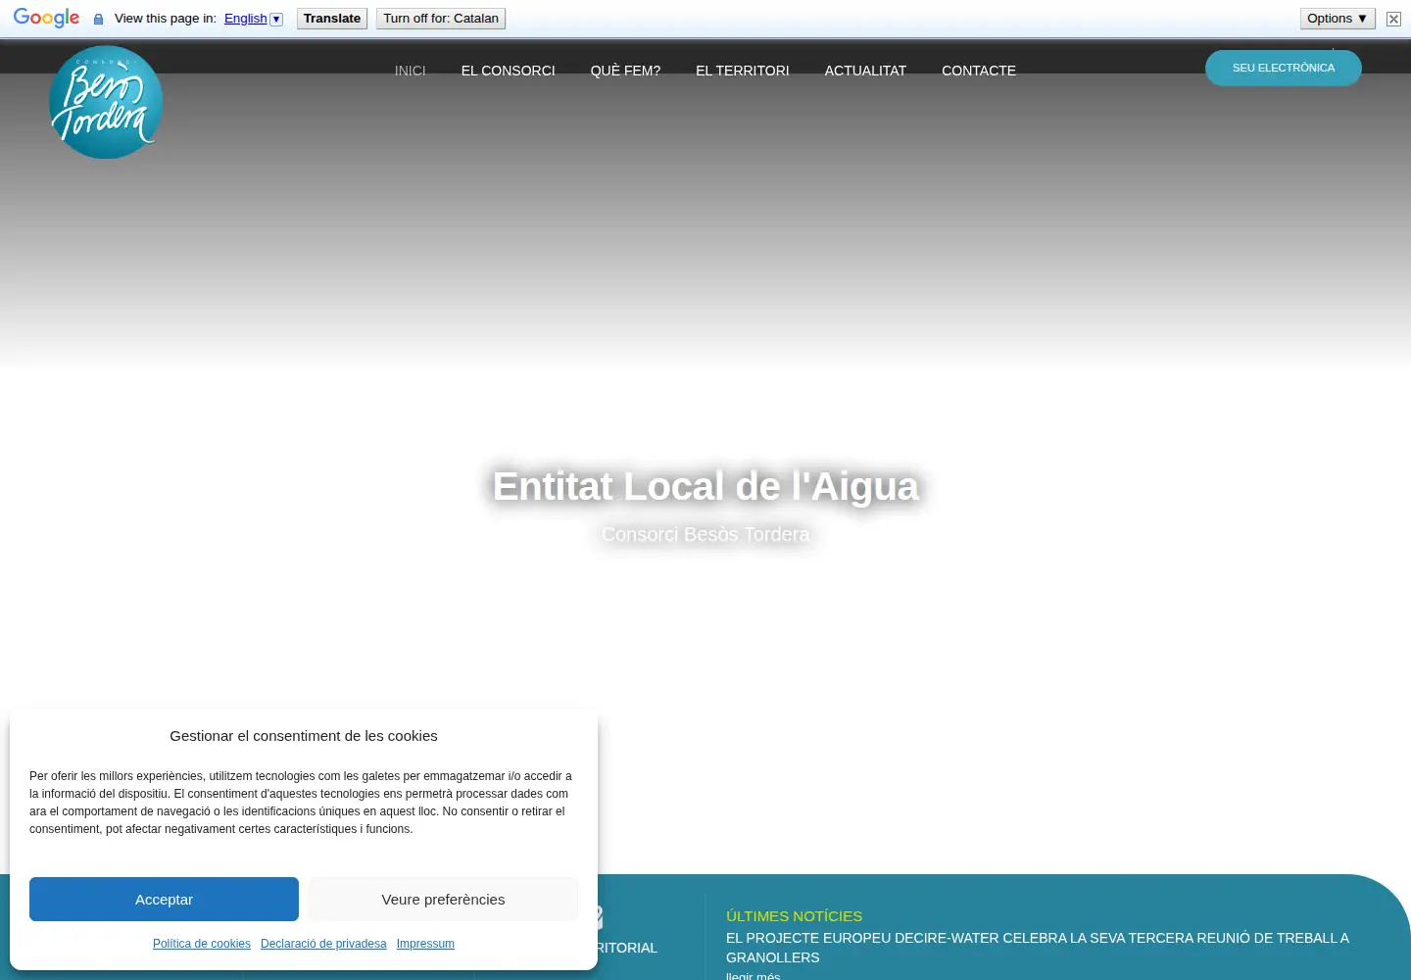Go to the INICI menu item
Image resolution: width=1411 pixels, height=980 pixels.
click(x=410, y=71)
